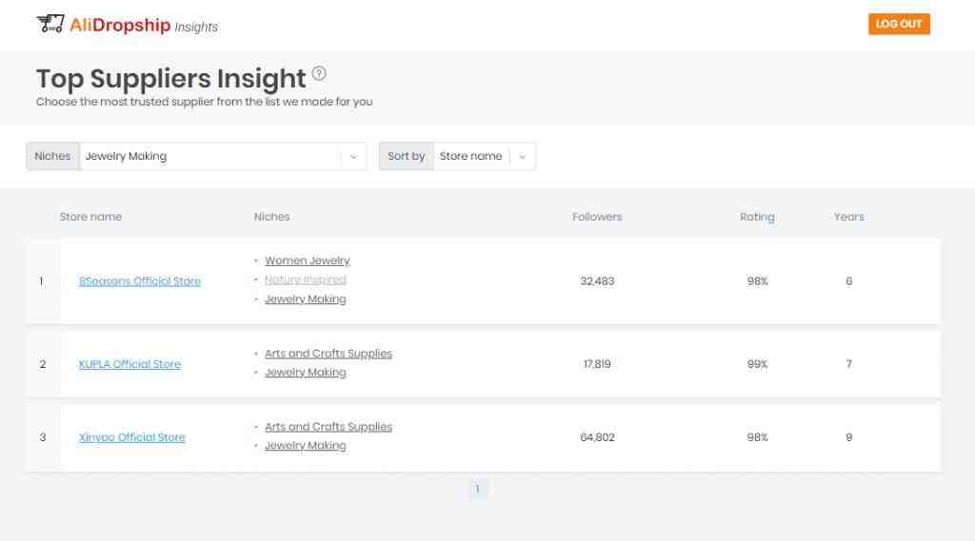This screenshot has height=541, width=975.
Task: Click Jewelry Making under KUPLA store
Action: tap(306, 373)
